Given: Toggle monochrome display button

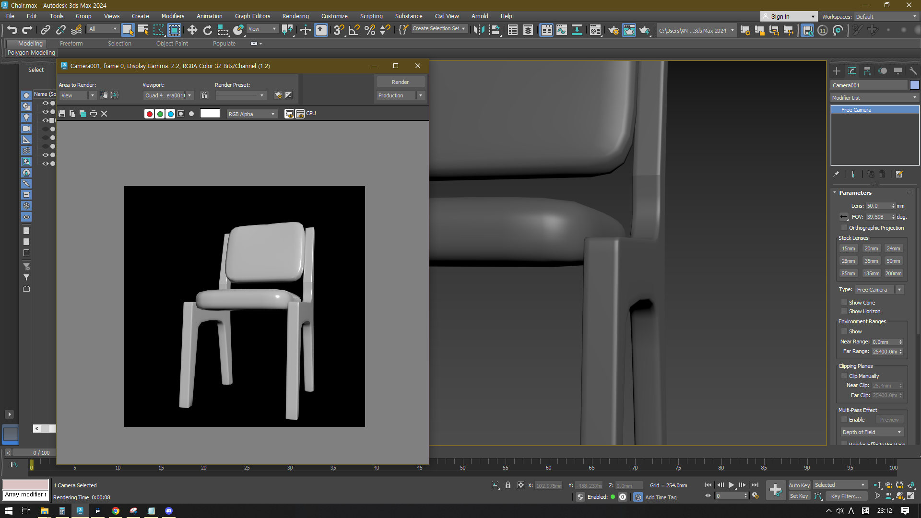Looking at the screenshot, I should point(191,114).
